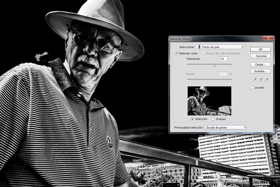Click the skin tones person icon

coord(199,47)
